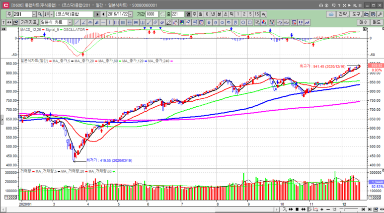Switch chart to tick (틱) period
This screenshot has width=384, height=213.
231,14
